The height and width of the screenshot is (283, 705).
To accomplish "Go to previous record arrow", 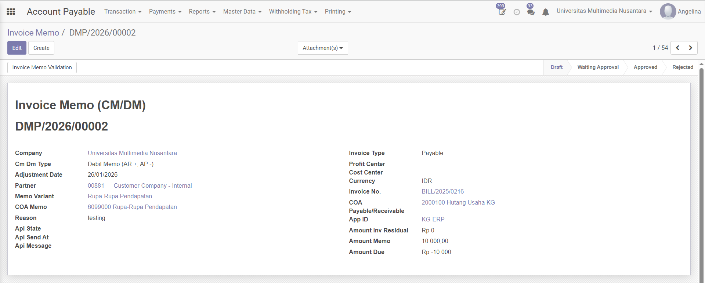I will pyautogui.click(x=677, y=48).
